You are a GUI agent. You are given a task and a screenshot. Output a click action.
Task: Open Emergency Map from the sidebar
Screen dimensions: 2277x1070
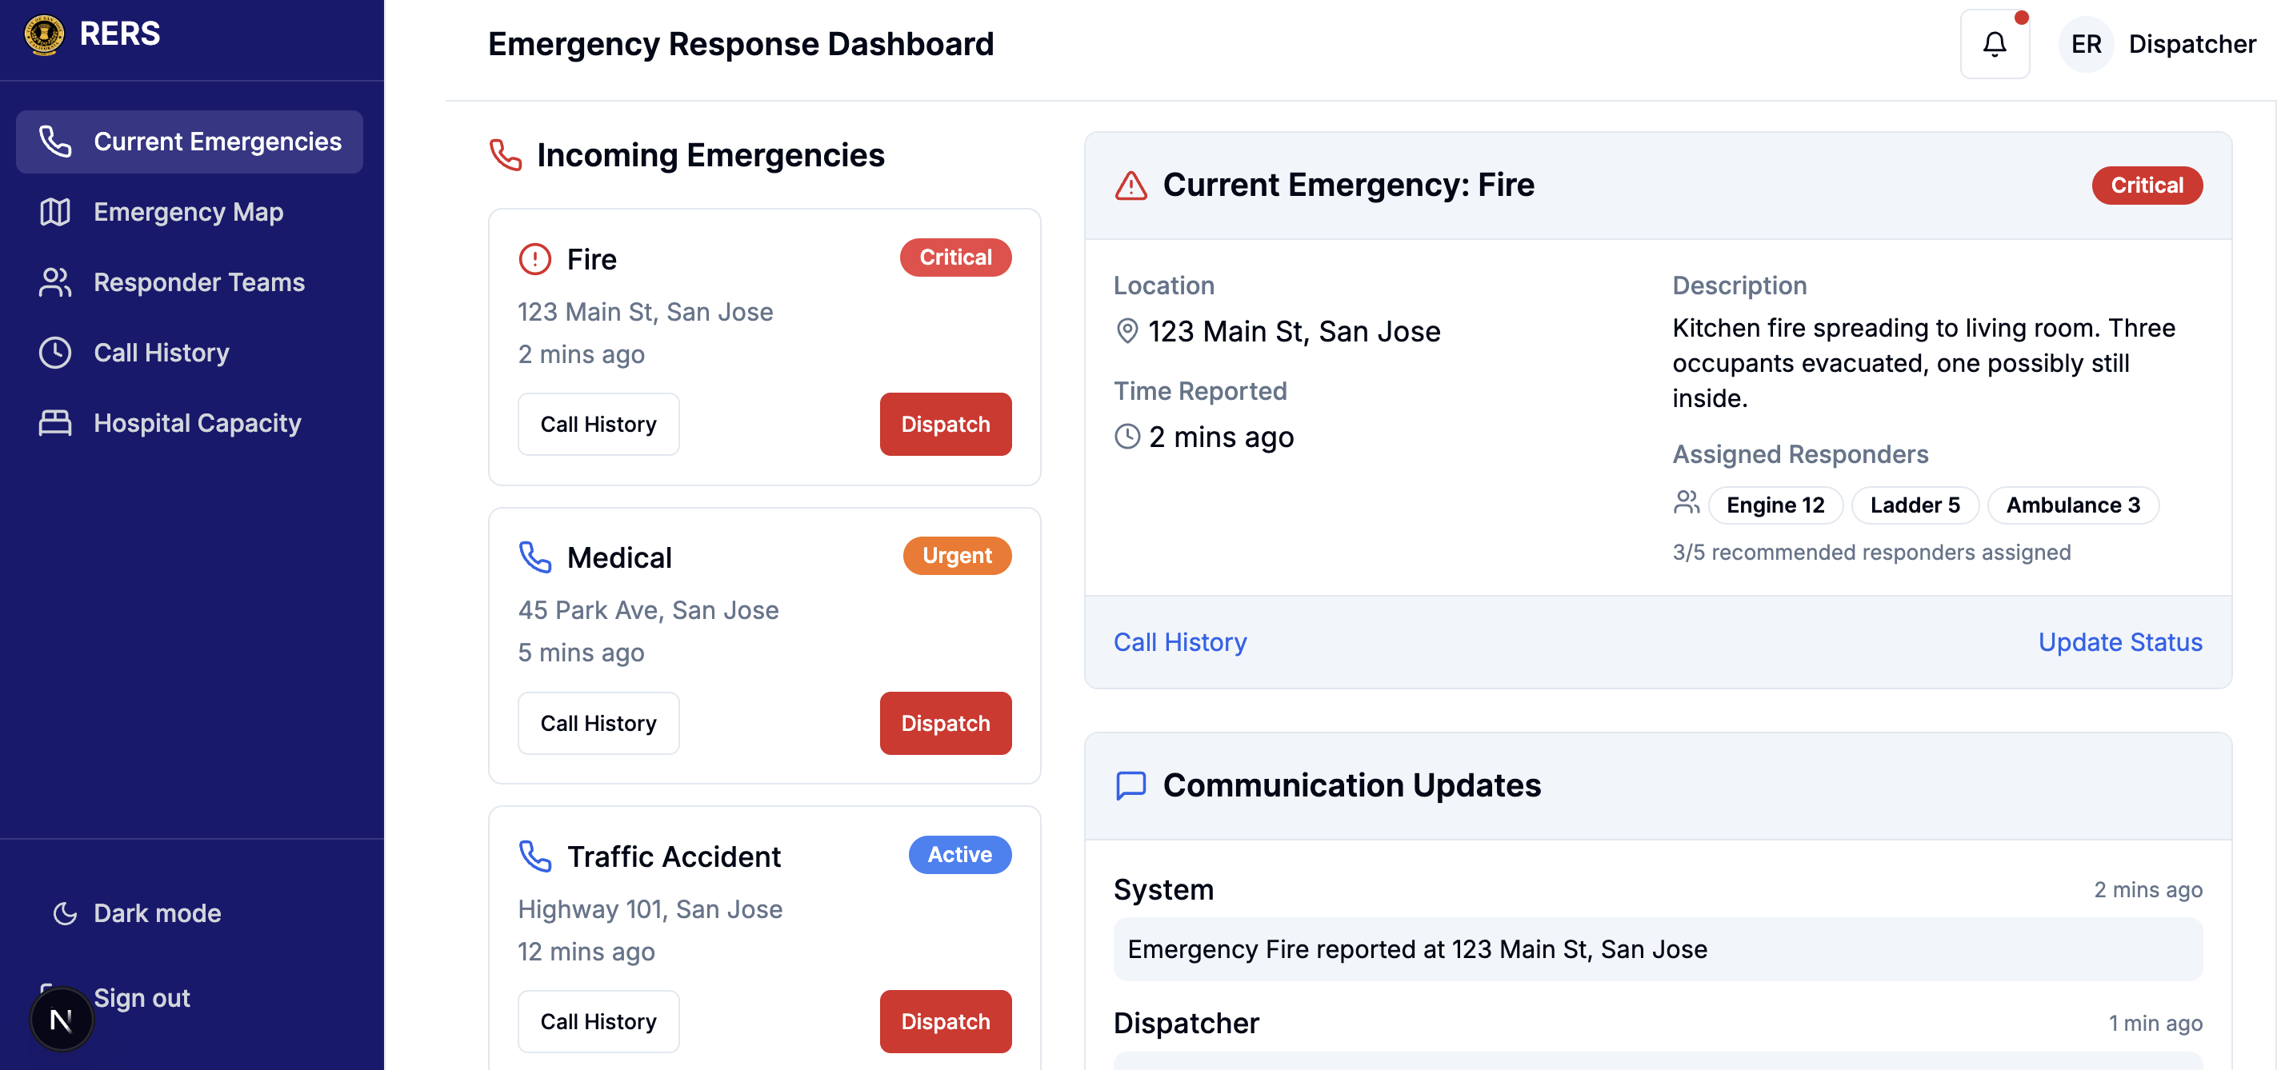(x=189, y=212)
